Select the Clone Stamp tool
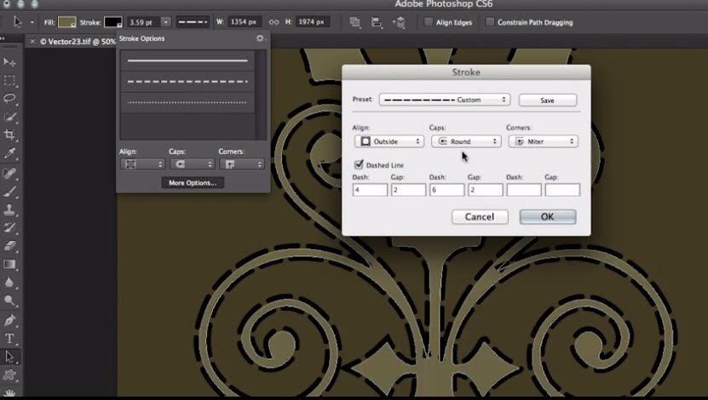Viewport: 708px width, 400px height. [x=10, y=209]
